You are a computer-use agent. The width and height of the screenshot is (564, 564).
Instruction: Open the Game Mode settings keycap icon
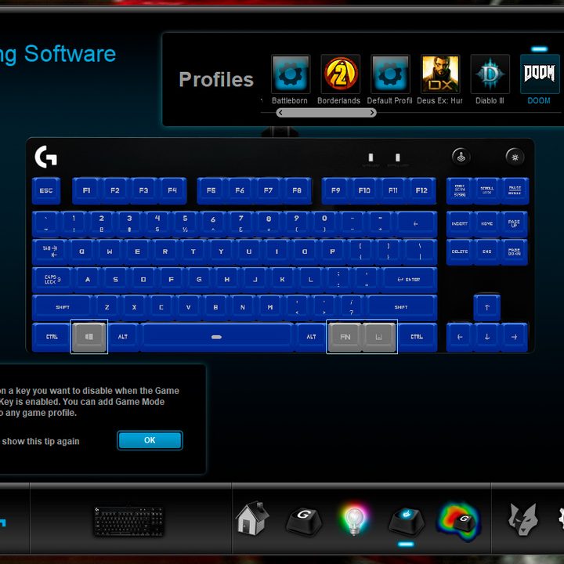[407, 520]
